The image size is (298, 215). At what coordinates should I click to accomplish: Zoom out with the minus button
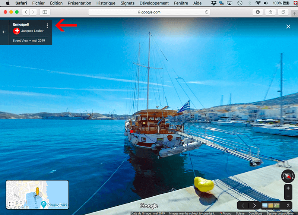(x=288, y=196)
